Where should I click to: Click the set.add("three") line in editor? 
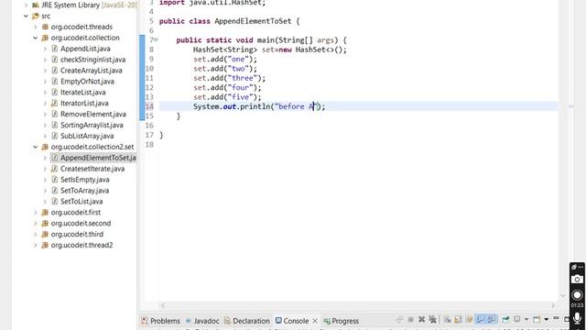[230, 78]
